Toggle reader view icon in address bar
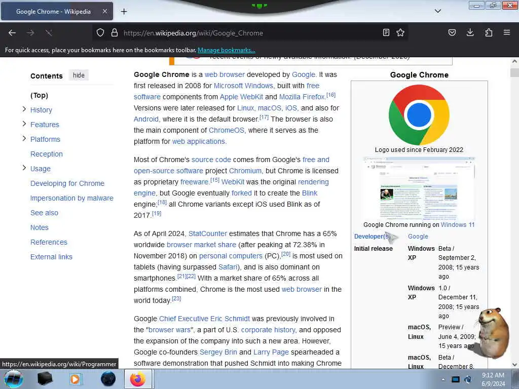This screenshot has width=519, height=389. tap(386, 32)
